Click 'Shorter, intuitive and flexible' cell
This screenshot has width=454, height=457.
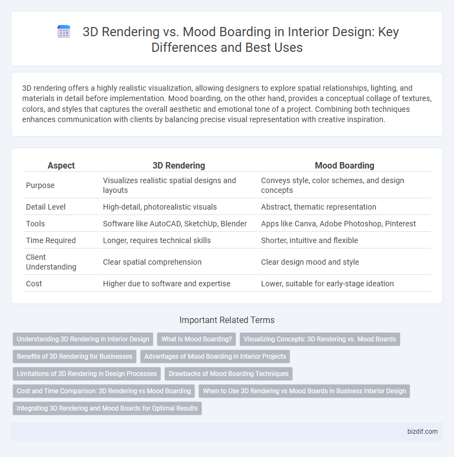point(344,240)
